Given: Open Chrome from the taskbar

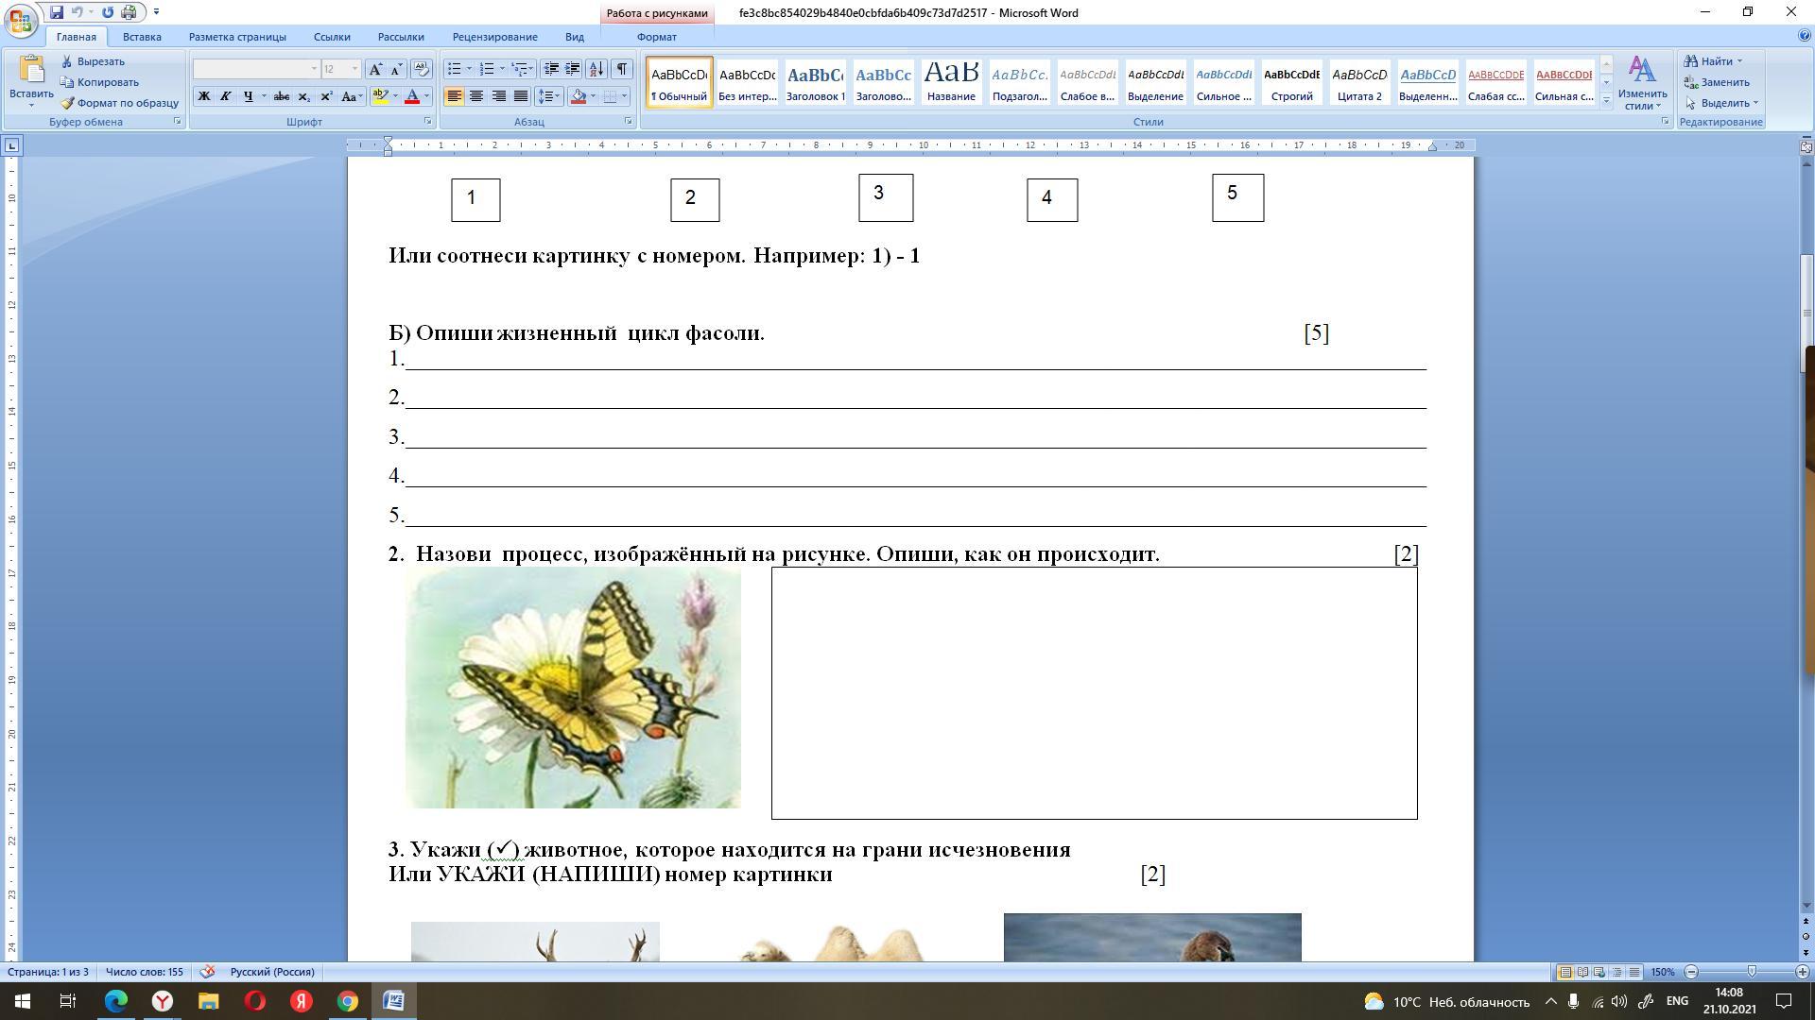Looking at the screenshot, I should [x=348, y=1001].
